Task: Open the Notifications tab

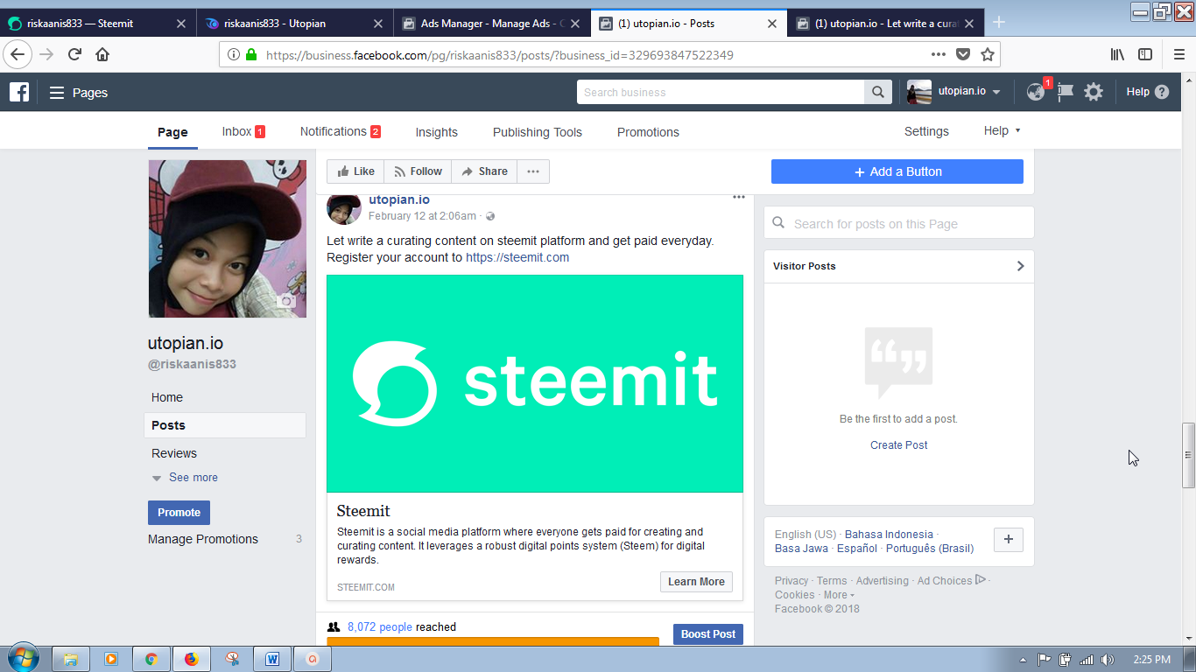Action: [341, 131]
